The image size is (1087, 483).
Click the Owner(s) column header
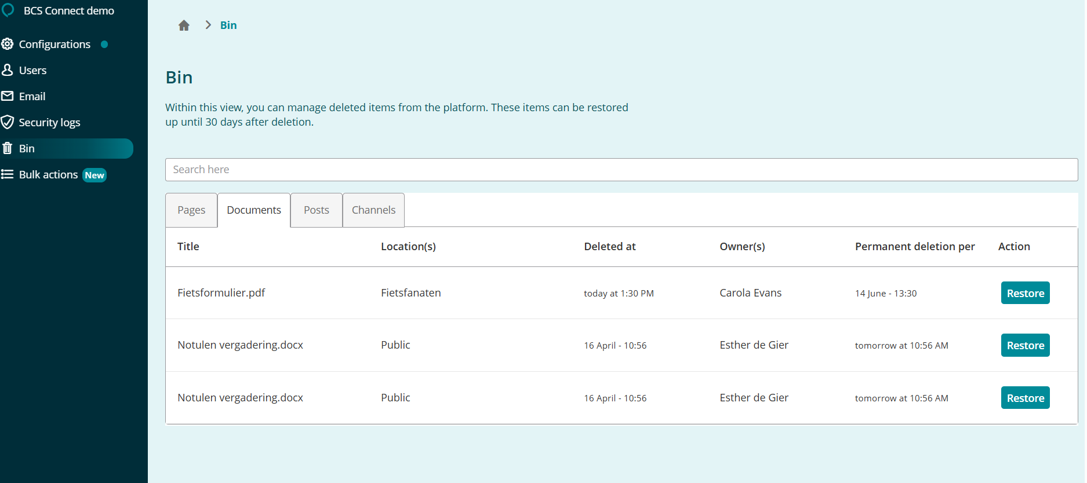(742, 246)
